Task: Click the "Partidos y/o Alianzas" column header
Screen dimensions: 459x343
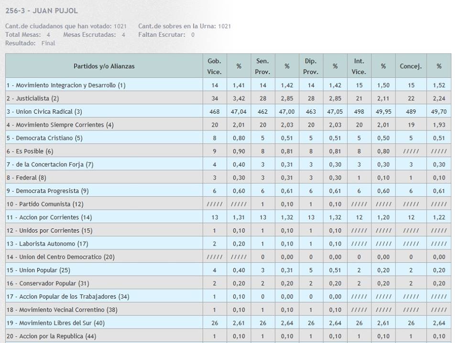Action: tap(104, 66)
